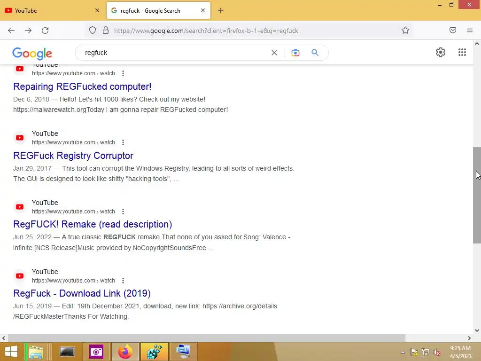This screenshot has height=361, width=481.
Task: Click the scroll left arrow
Action: click(4, 338)
